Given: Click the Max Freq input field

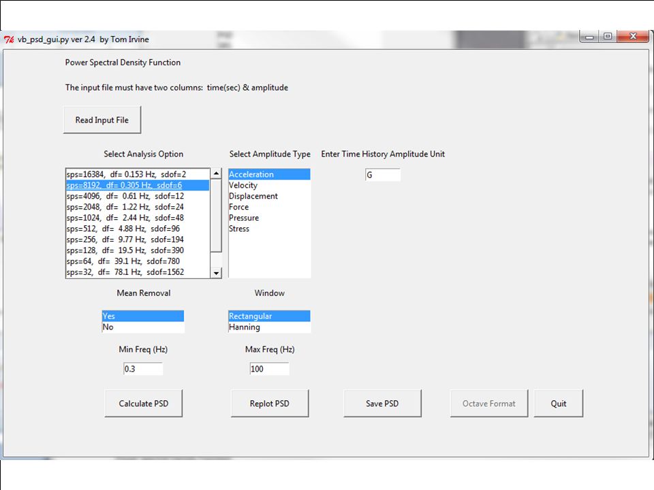Looking at the screenshot, I should [x=270, y=369].
